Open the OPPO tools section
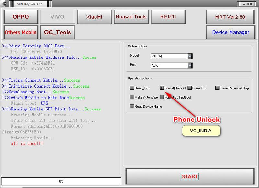 coord(21,17)
